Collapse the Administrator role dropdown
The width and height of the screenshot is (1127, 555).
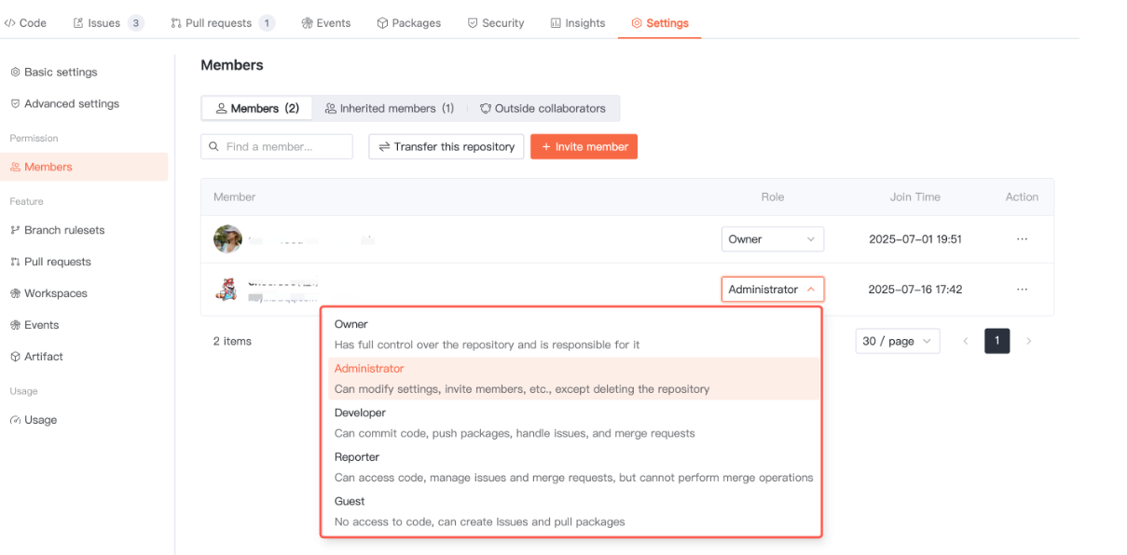coord(772,290)
